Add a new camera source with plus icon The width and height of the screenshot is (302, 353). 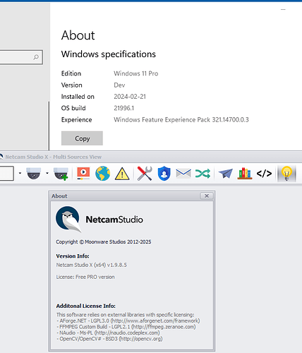pos(61,174)
